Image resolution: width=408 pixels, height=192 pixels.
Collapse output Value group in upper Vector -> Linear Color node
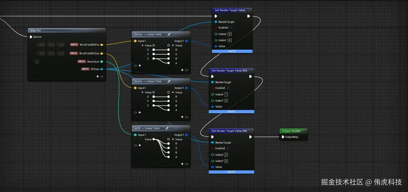173,46
